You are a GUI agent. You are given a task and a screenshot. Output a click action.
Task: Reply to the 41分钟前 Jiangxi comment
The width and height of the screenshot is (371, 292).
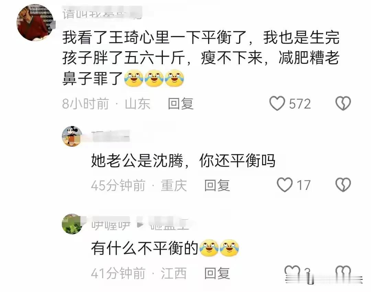coord(217,273)
